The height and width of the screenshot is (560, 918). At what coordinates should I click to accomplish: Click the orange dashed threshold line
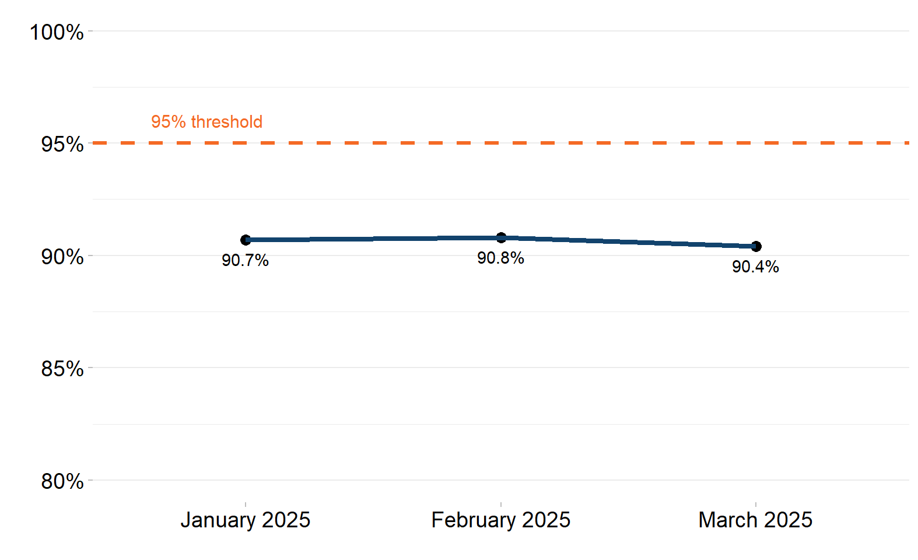click(x=501, y=142)
